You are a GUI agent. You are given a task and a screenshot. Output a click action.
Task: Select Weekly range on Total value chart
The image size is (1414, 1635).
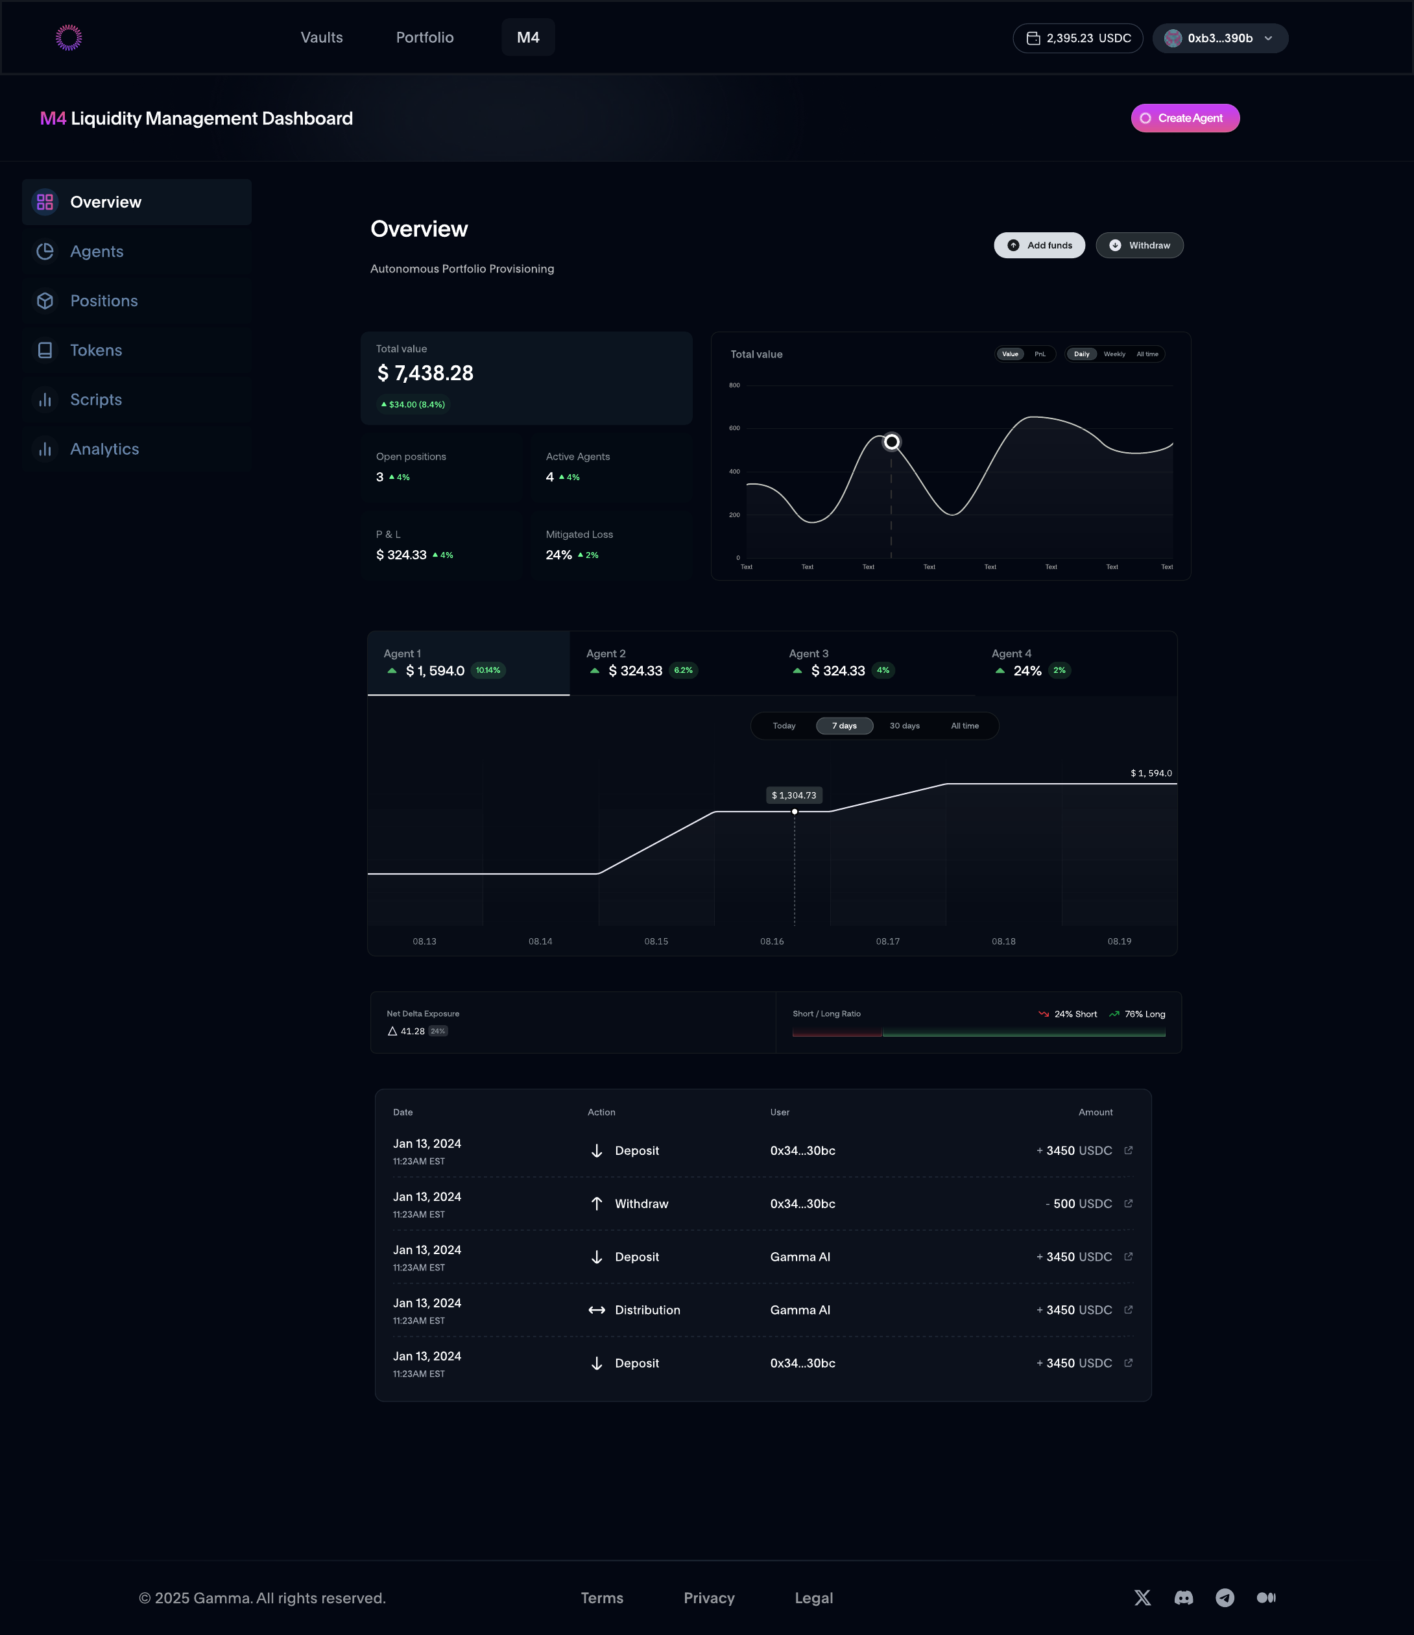(1114, 354)
